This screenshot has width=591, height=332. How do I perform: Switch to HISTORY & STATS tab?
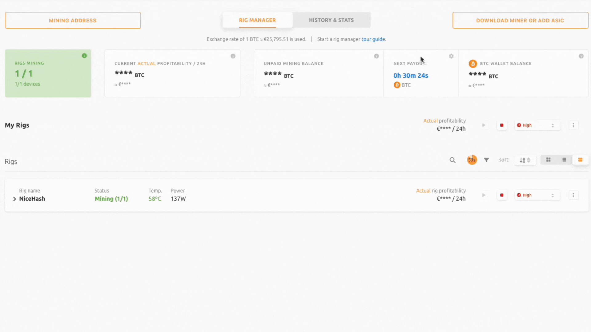332,20
